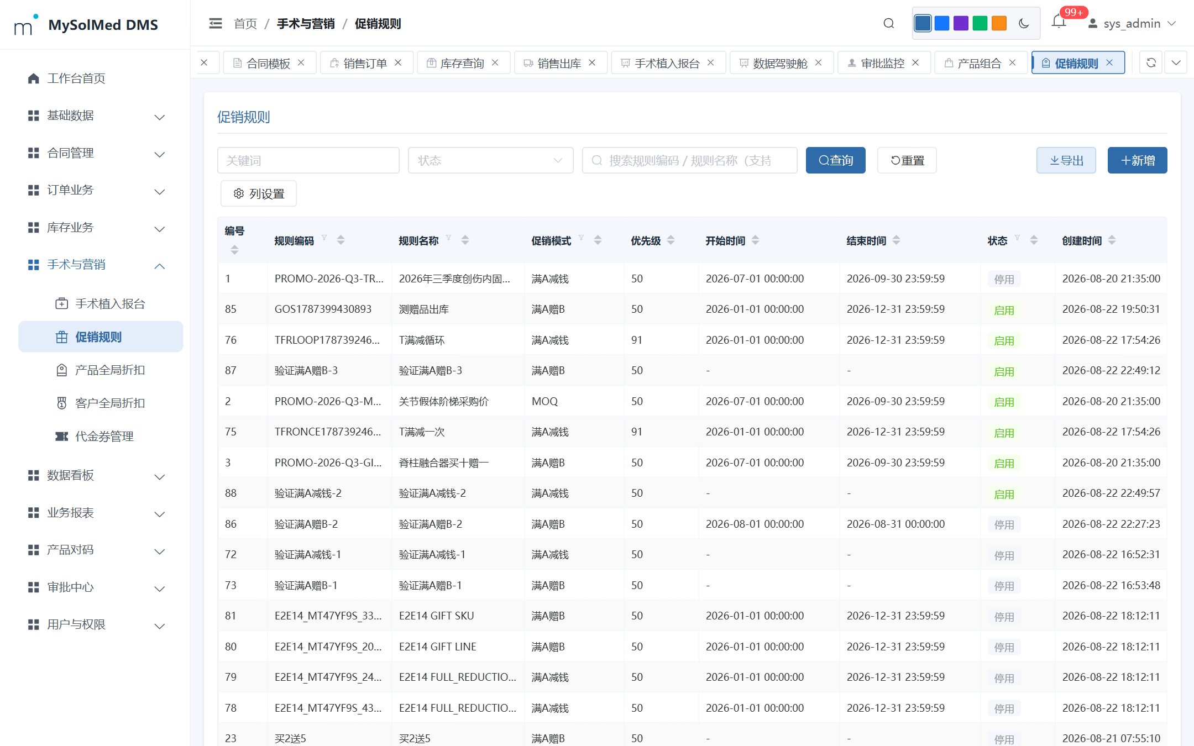Screen dimensions: 1194x746
Task: Click the 查询 button
Action: (835, 160)
